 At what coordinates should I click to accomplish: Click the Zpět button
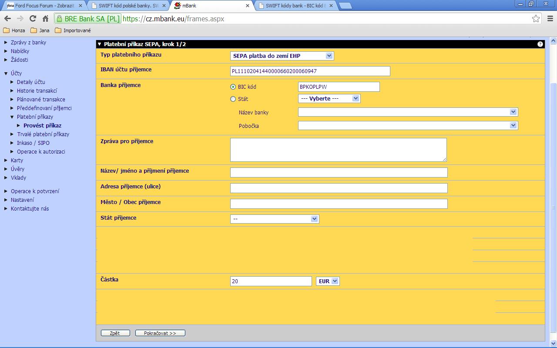115,333
